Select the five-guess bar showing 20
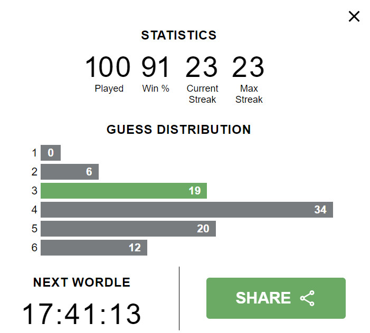Viewport: 370px width, 333px height. click(128, 229)
